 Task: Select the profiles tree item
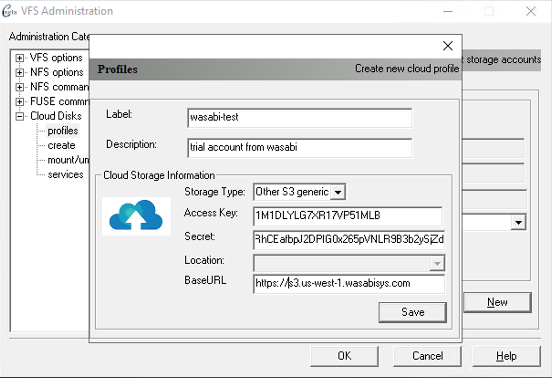(x=63, y=131)
